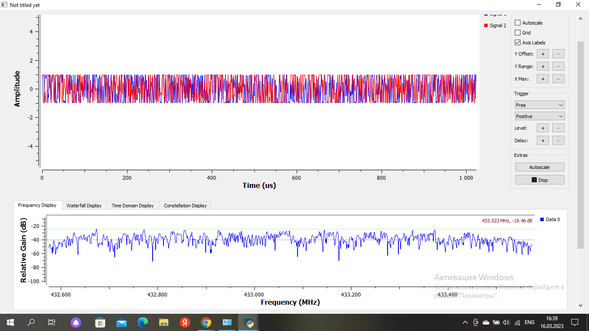Click the Python app icon in the taskbar
The width and height of the screenshot is (589, 331).
point(248,322)
